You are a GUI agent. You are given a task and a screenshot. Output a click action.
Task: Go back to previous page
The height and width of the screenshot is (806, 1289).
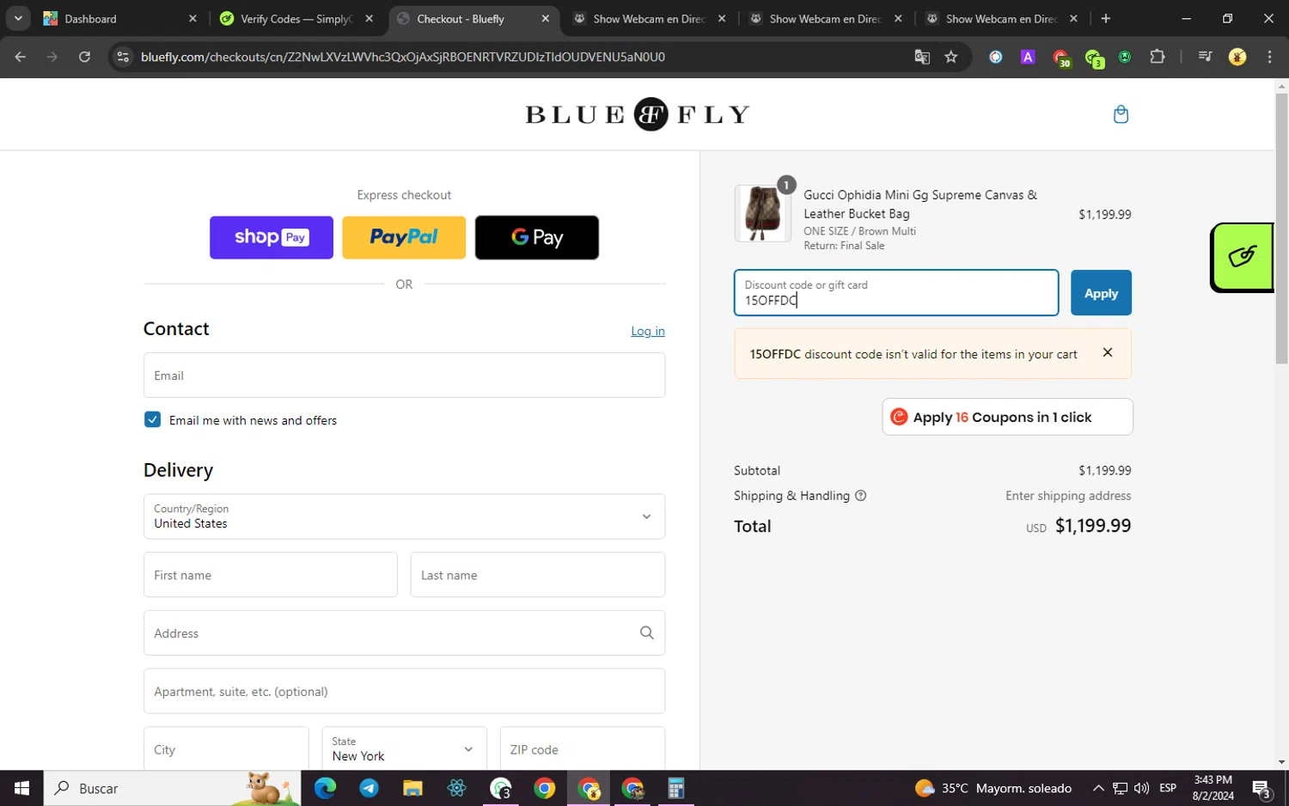[x=21, y=57]
